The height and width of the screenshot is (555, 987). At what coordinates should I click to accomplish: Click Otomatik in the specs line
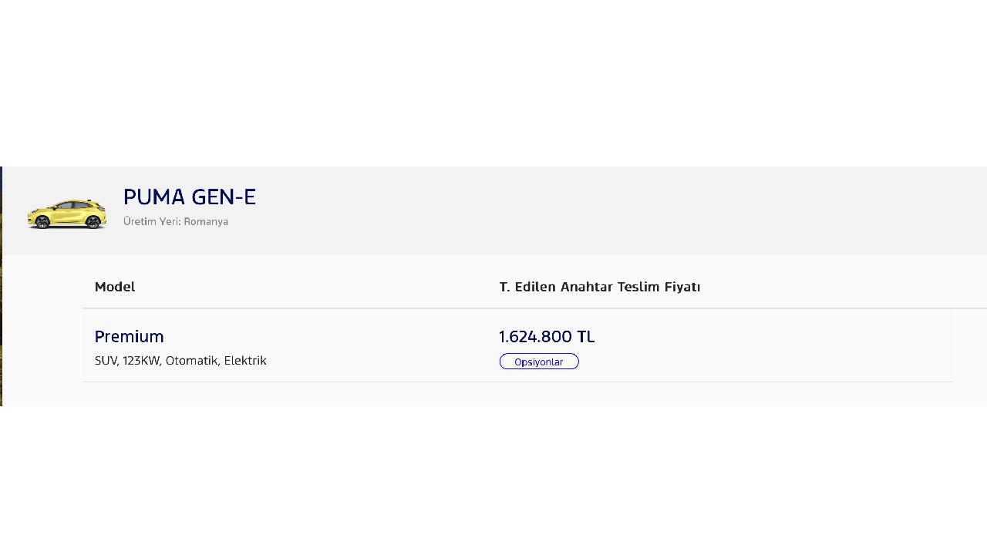[192, 361]
